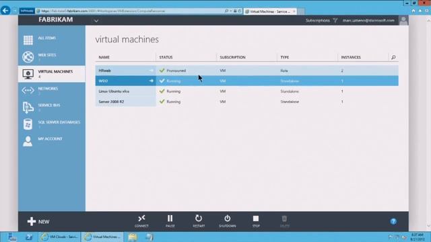
Task: Open a new browser tab
Action: click(301, 11)
